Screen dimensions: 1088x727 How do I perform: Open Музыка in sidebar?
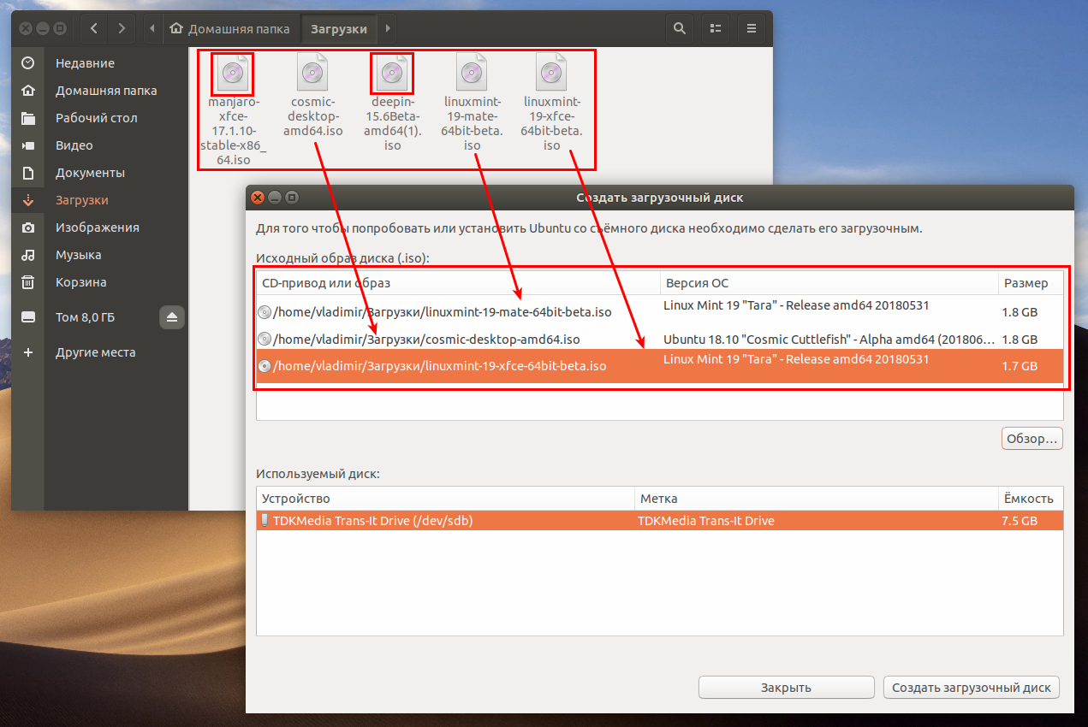pyautogui.click(x=99, y=255)
